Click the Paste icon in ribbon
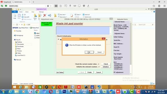The image size is (167, 94). point(19,16)
